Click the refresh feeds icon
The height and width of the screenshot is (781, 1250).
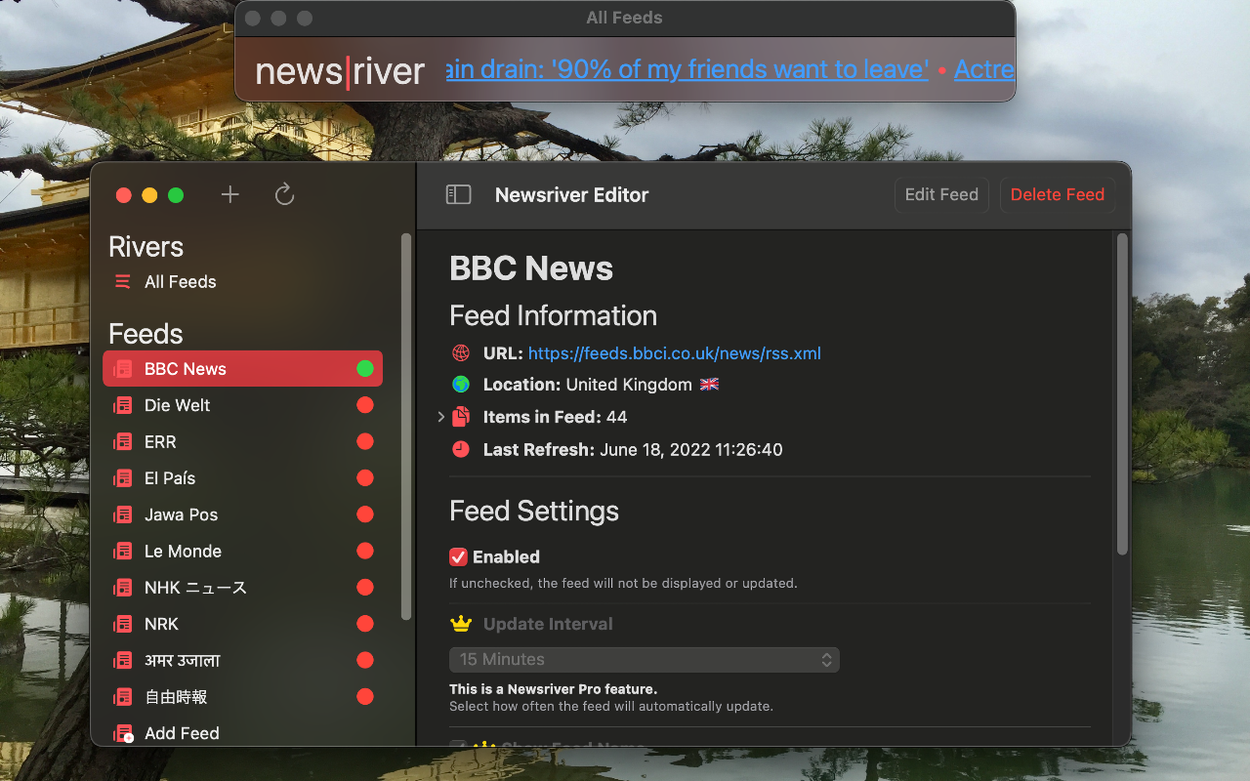click(x=284, y=194)
